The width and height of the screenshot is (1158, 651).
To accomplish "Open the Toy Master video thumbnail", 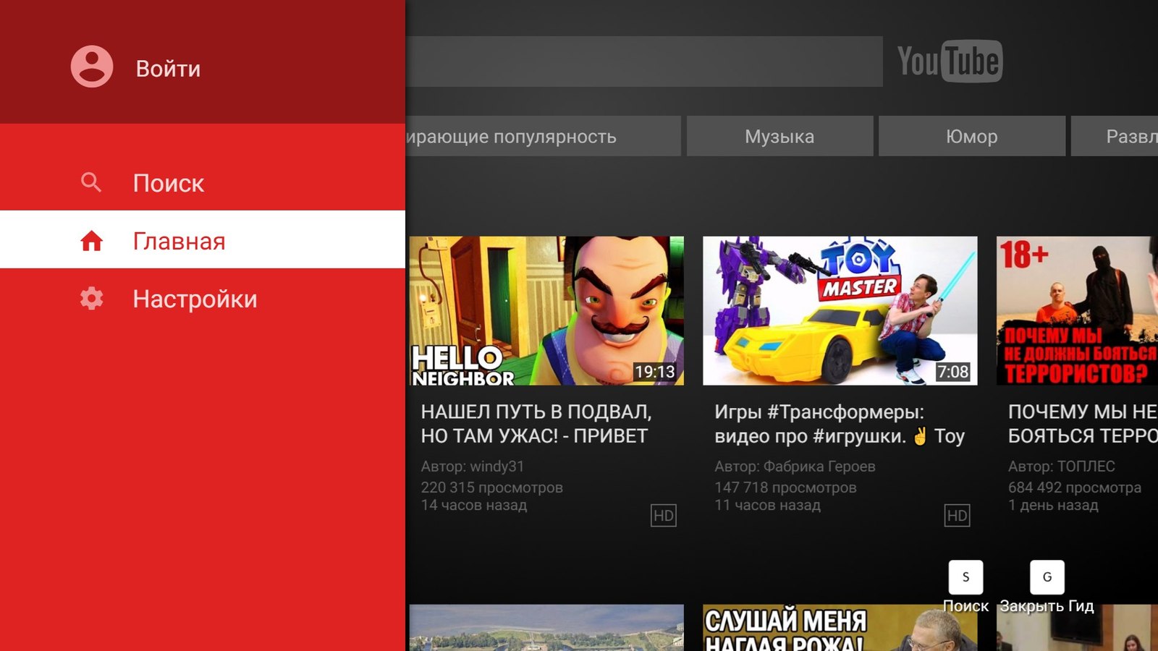I will [x=840, y=310].
